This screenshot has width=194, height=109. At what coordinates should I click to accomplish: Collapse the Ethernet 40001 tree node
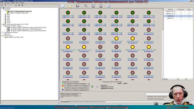coord(3,26)
